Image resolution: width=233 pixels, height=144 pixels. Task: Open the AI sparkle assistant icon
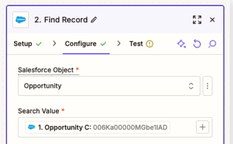(x=182, y=44)
